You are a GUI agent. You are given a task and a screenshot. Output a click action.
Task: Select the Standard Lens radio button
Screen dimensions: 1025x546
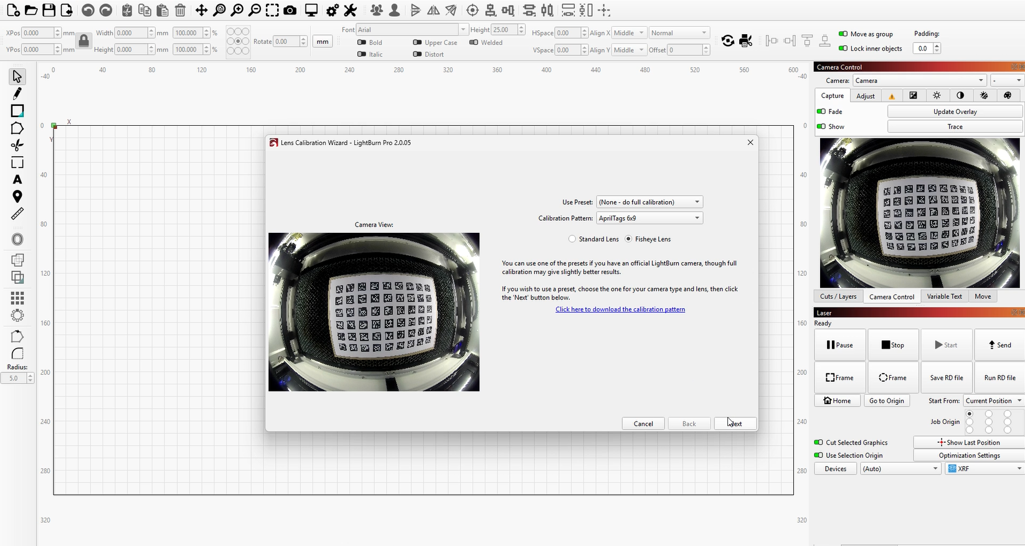[x=572, y=239]
